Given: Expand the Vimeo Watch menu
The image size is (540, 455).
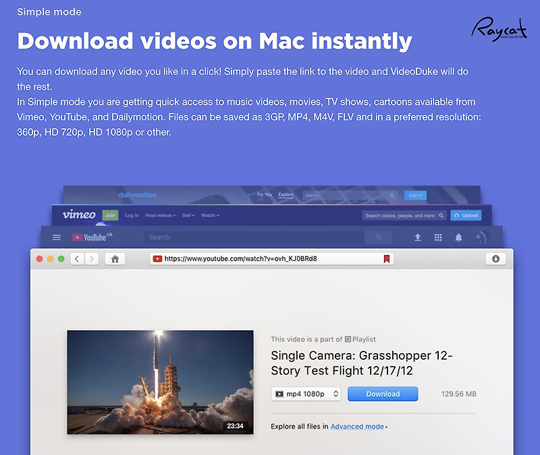Looking at the screenshot, I should [x=210, y=215].
